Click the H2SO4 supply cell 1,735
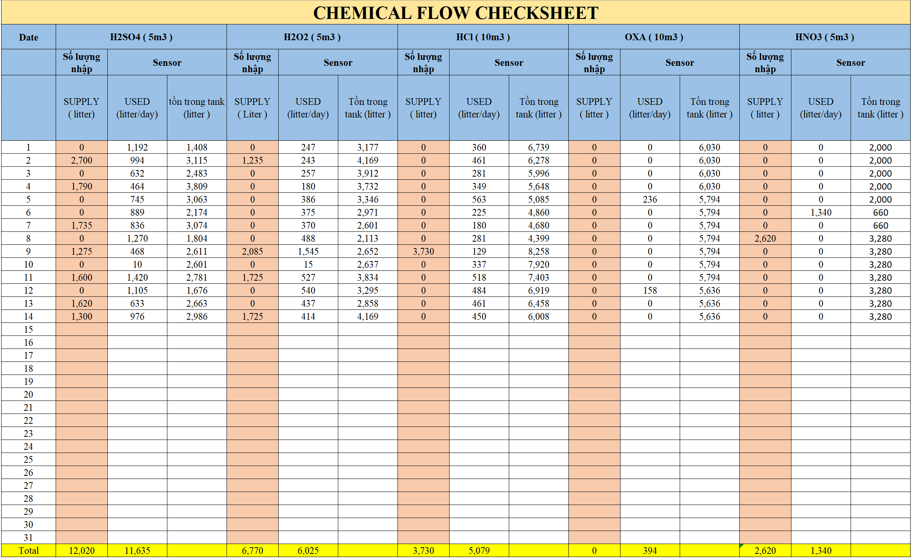911x559 pixels. [x=82, y=225]
